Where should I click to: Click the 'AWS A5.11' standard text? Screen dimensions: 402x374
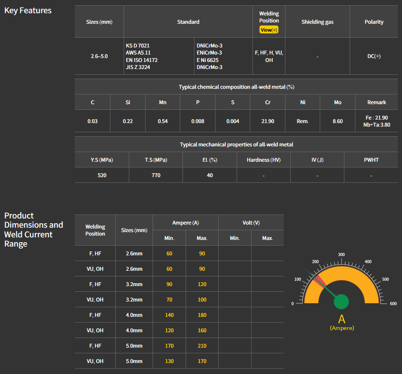[x=138, y=53]
